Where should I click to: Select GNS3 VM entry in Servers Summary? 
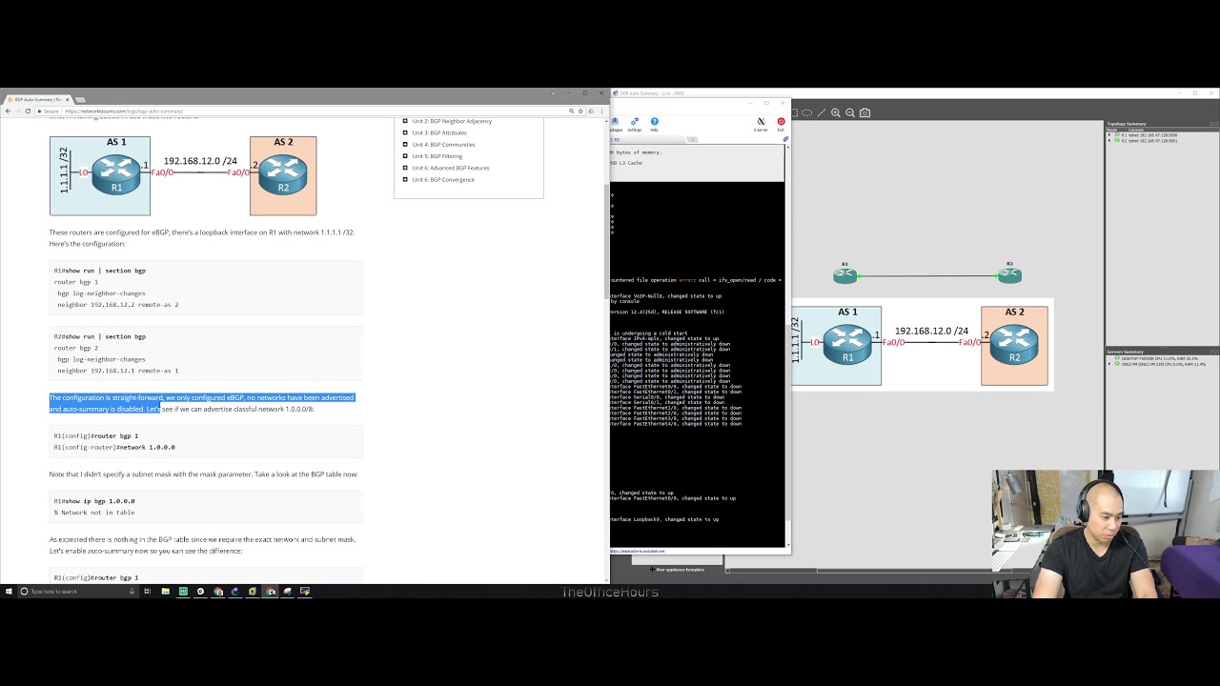coord(1160,364)
